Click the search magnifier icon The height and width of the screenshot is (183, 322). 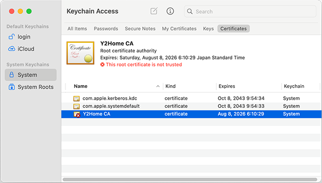pos(190,11)
